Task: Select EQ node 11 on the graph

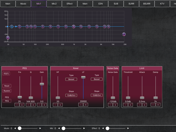Action: pos(89,26)
